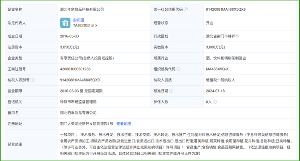Click the 经营状态 label cell
The width and height of the screenshot is (300, 161).
pos(177,23)
